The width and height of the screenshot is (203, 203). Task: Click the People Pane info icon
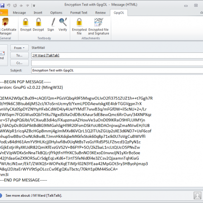pyautogui.click(x=0, y=195)
